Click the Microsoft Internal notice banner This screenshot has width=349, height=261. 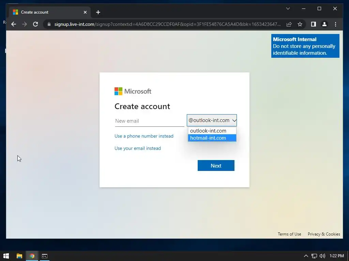[305, 46]
